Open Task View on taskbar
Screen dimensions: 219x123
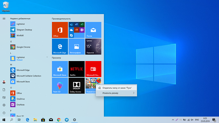coord(19,120)
